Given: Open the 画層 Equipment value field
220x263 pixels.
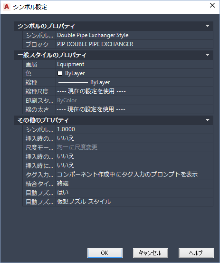Looking at the screenshot, I should pyautogui.click(x=134, y=64).
